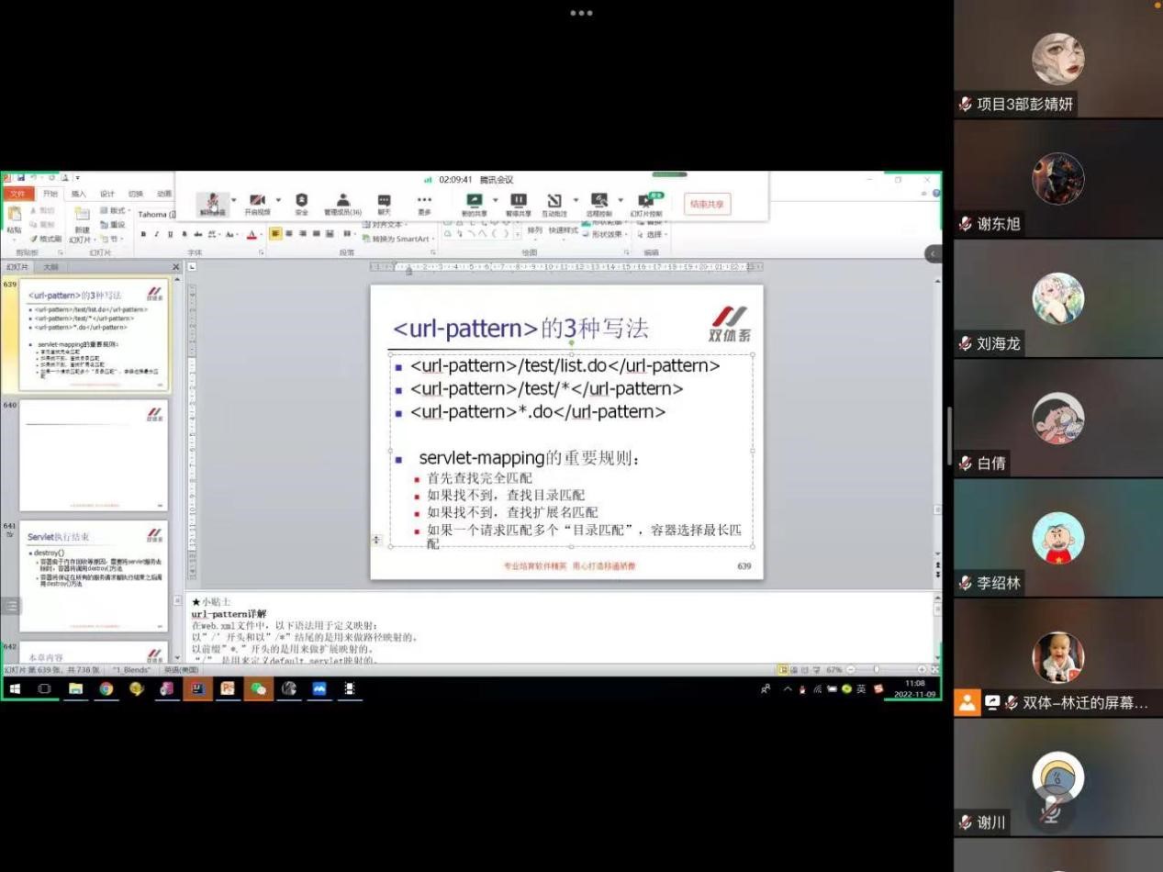Open the meeting chat icon
Image resolution: width=1163 pixels, height=872 pixels.
(384, 202)
